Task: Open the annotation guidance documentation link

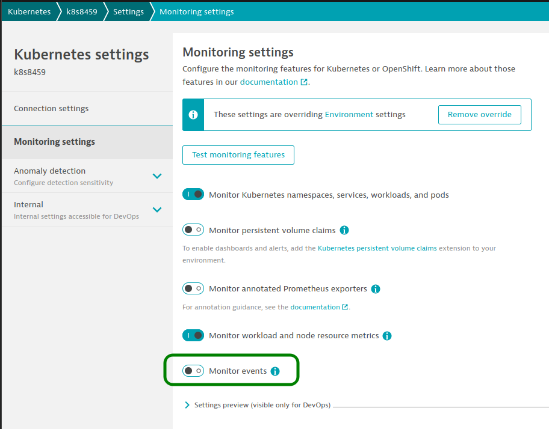Action: [x=315, y=306]
